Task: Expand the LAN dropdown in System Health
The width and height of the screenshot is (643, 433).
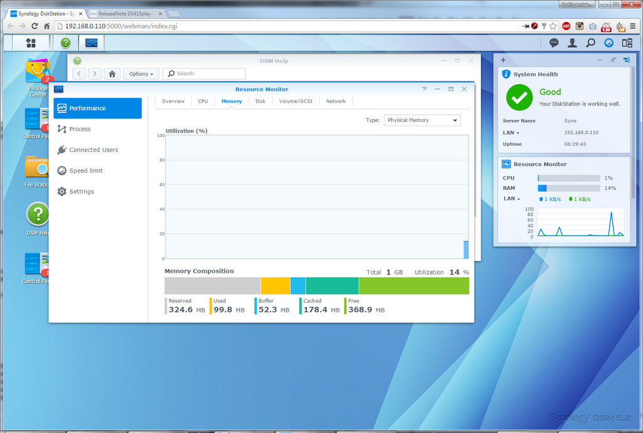Action: coord(511,133)
